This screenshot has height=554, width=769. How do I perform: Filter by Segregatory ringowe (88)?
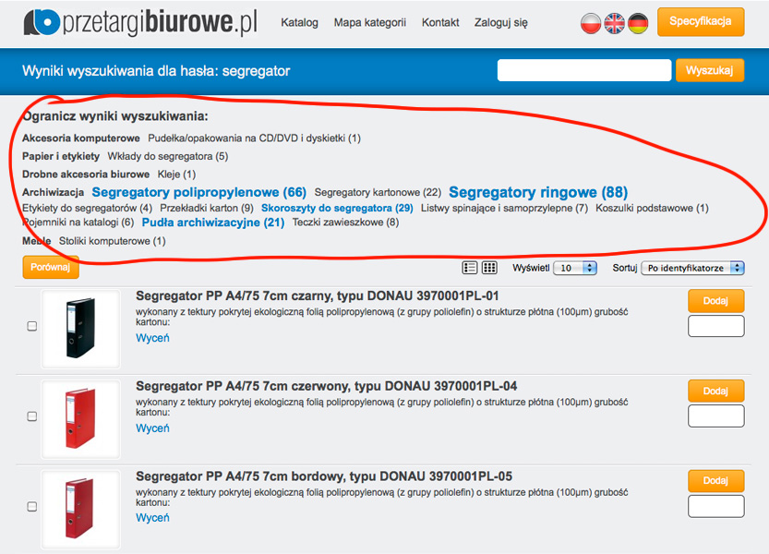(538, 192)
